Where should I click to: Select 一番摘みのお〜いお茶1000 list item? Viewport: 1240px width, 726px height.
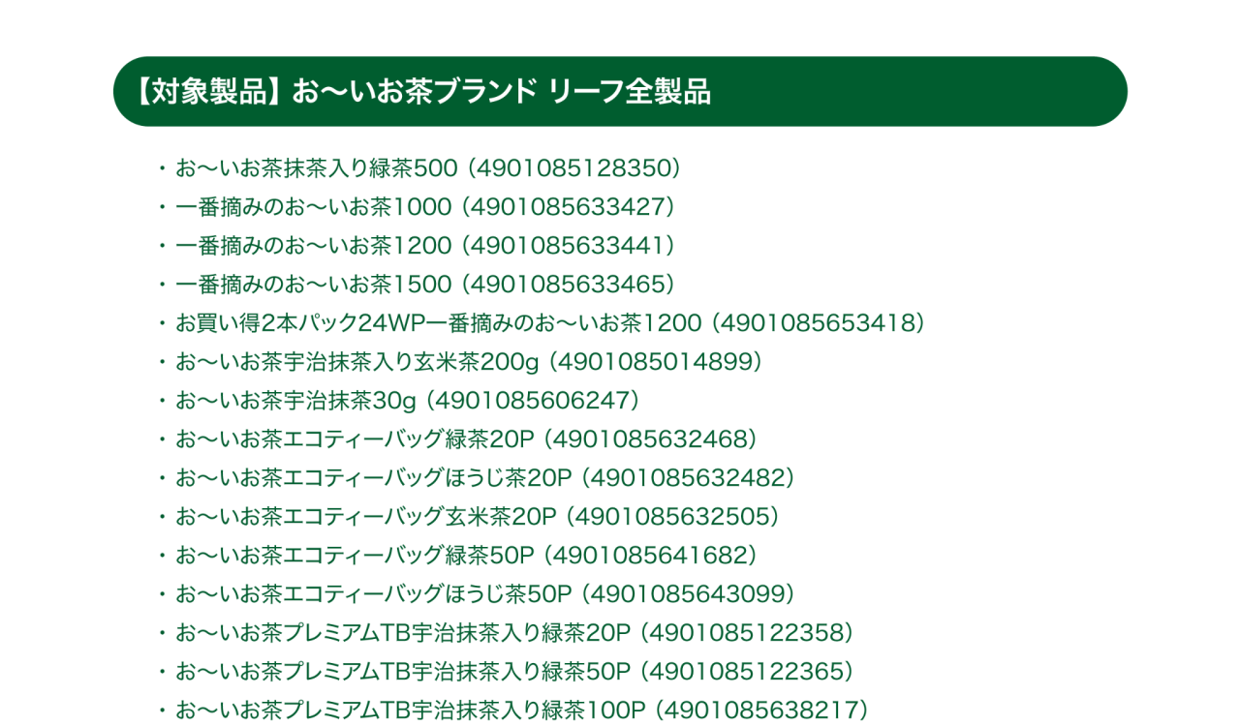click(x=417, y=207)
